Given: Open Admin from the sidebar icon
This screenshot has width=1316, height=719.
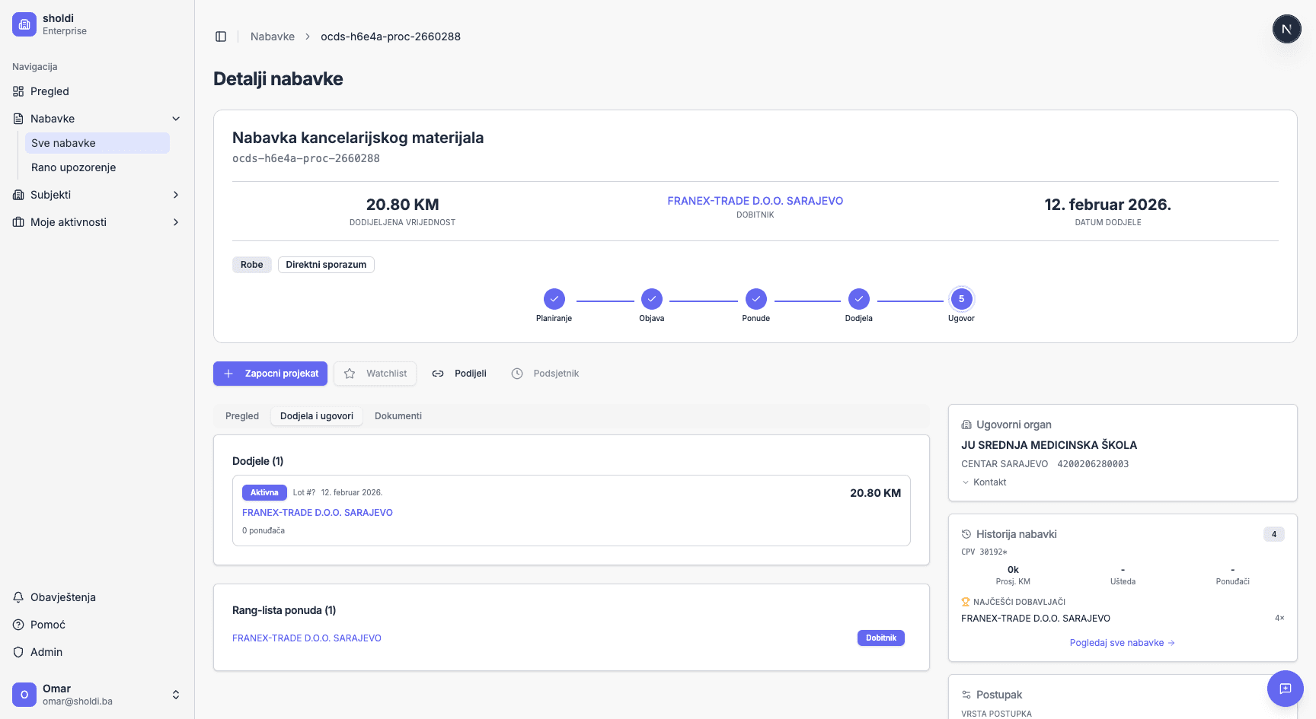Looking at the screenshot, I should coord(18,652).
